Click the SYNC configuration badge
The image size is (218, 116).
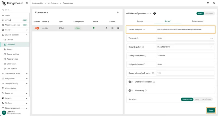(78, 28)
